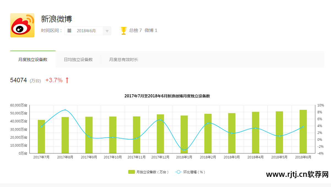This screenshot has width=331, height=187.
Task: Toggle the 环比增幅 line legend item
Action: click(190, 172)
